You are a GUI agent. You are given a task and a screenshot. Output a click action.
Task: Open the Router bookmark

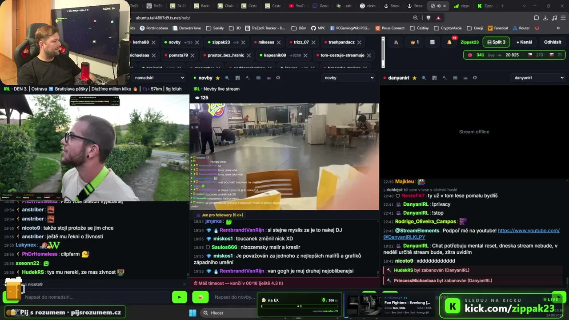click(x=521, y=28)
